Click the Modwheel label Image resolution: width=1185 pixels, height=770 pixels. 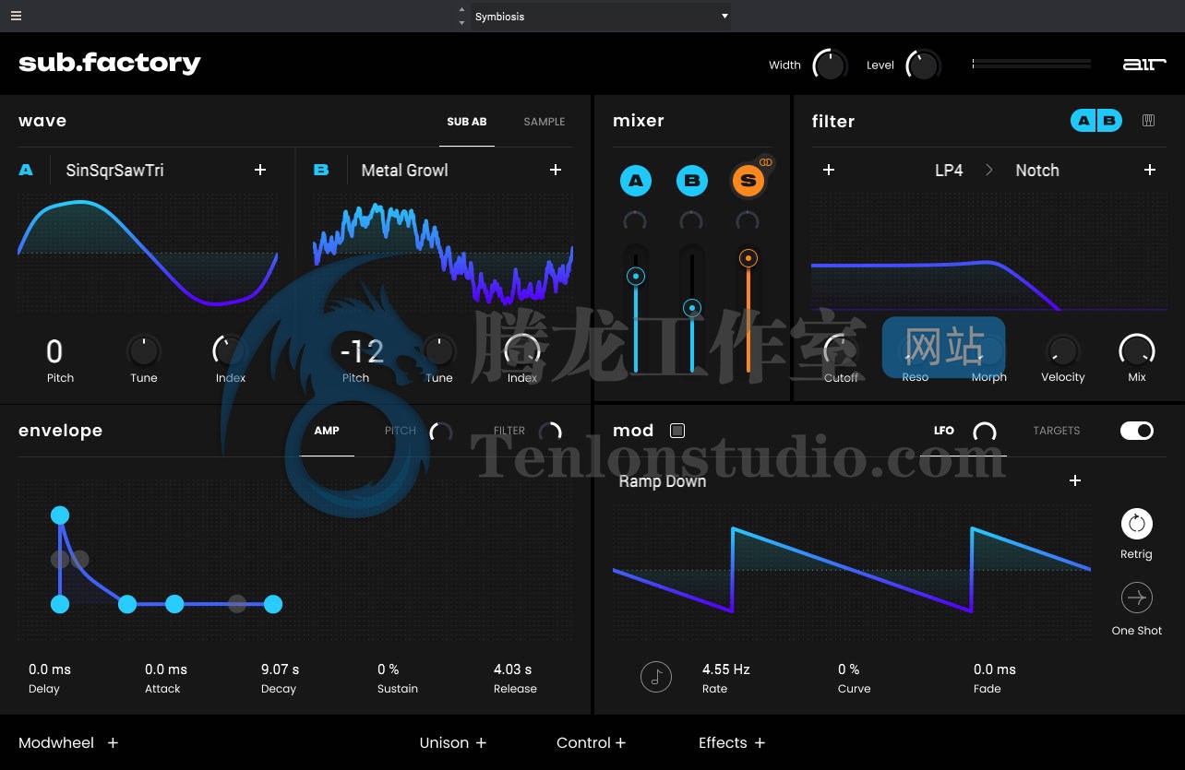point(56,742)
